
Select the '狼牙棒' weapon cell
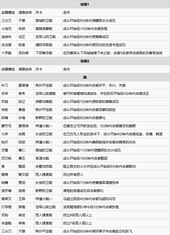click(9, 191)
